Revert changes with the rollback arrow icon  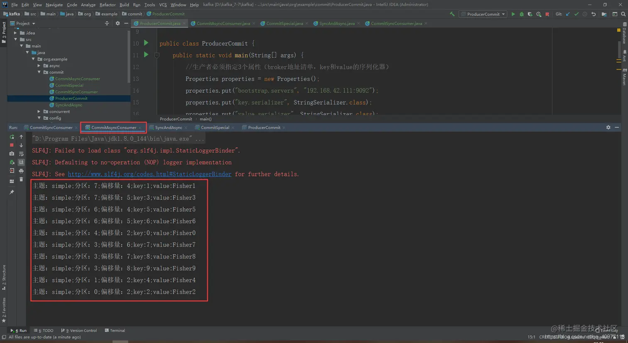tap(594, 14)
